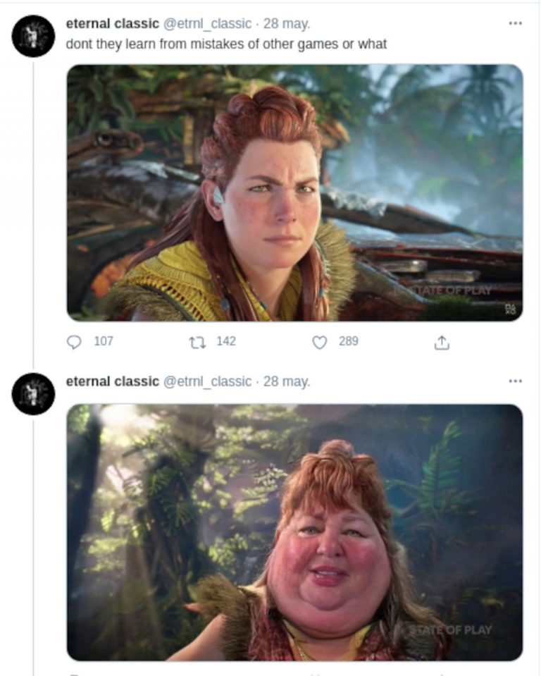
Task: Click @etrnl_classic handle on the second tweet
Action: click(207, 381)
